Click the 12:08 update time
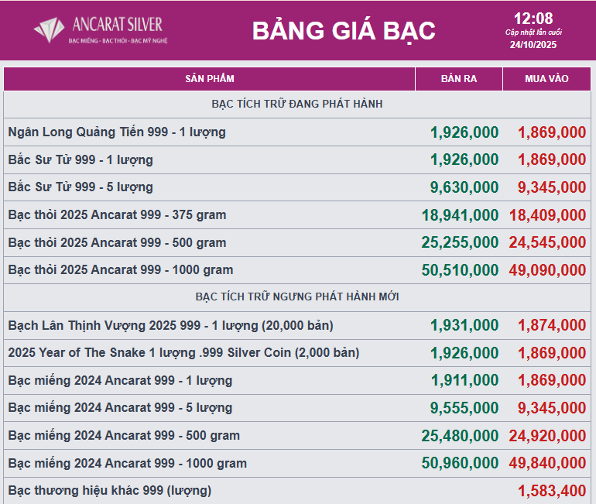The height and width of the screenshot is (504, 596). pyautogui.click(x=533, y=19)
